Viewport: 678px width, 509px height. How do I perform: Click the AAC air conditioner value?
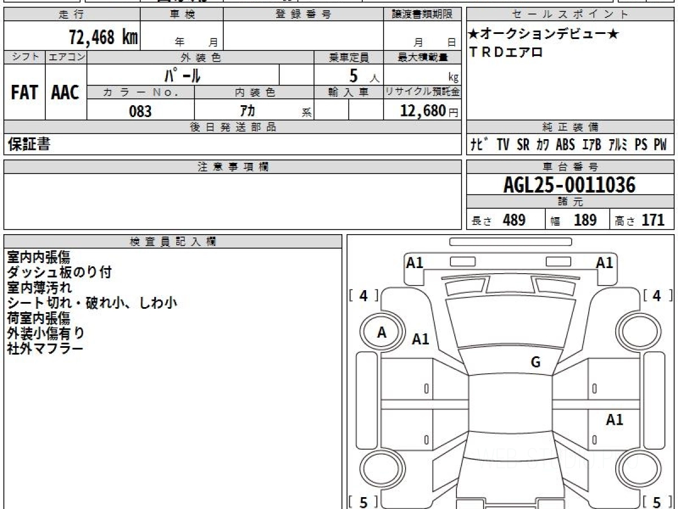66,92
